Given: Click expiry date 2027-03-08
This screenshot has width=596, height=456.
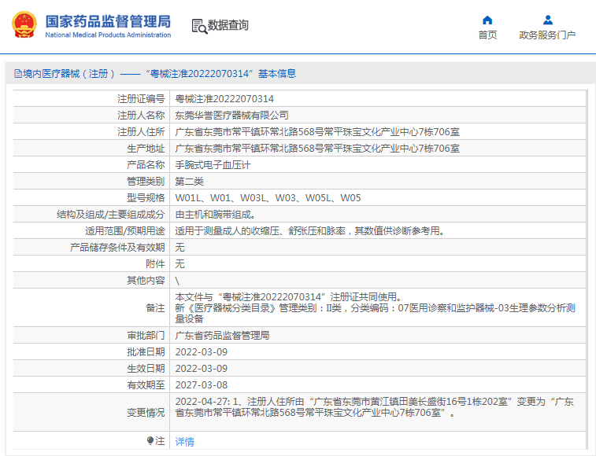Looking at the screenshot, I should tap(201, 385).
